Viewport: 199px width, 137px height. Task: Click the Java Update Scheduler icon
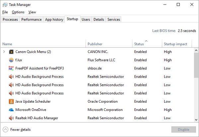11,101
